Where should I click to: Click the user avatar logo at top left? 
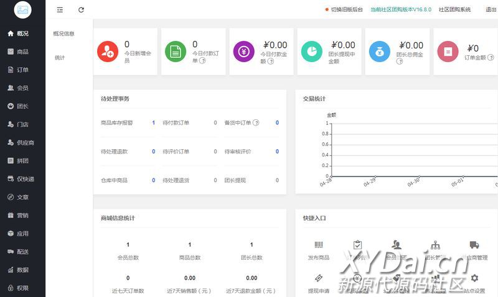[x=22, y=10]
